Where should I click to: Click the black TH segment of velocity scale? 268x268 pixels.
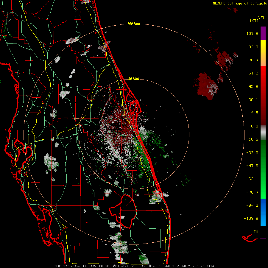click(263, 232)
